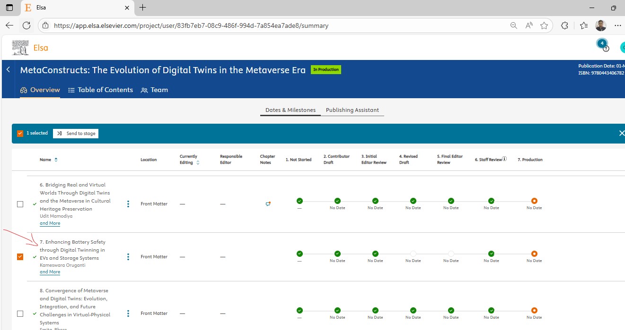The image size is (625, 330).
Task: Close the selection bar with X
Action: click(621, 134)
